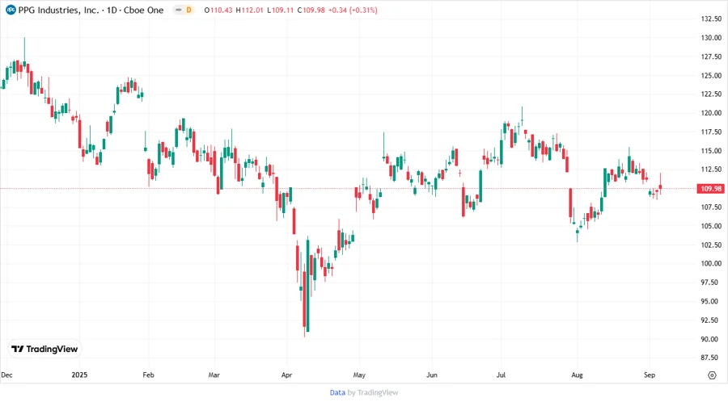Click the gray dash market status icon
This screenshot has height=402, width=728.
pos(178,10)
